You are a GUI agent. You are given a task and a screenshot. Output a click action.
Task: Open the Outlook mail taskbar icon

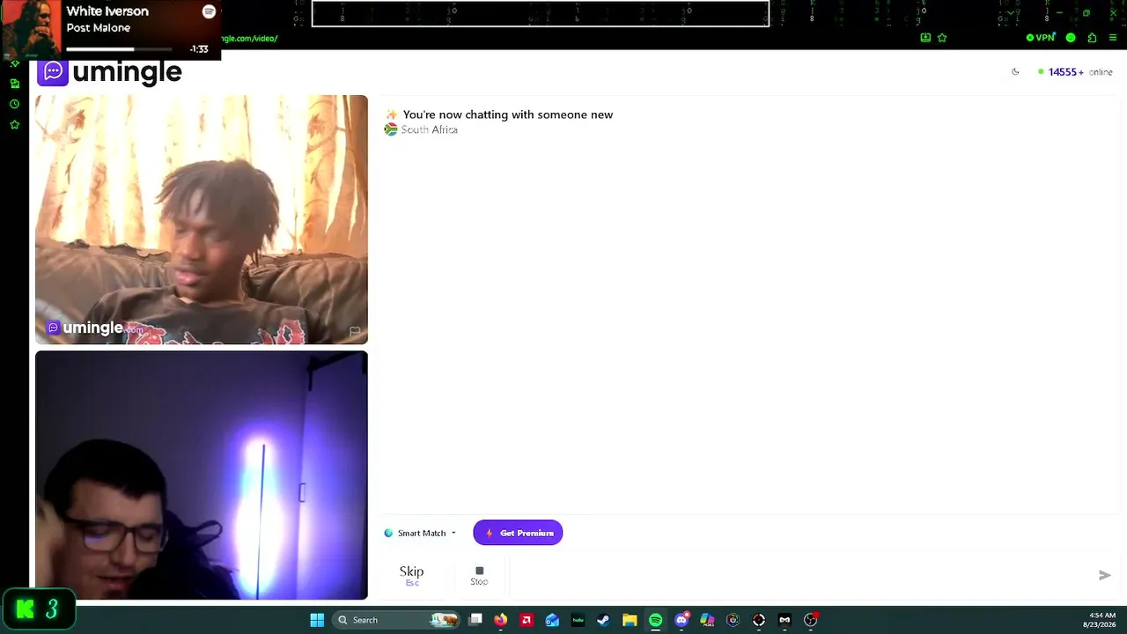click(552, 620)
